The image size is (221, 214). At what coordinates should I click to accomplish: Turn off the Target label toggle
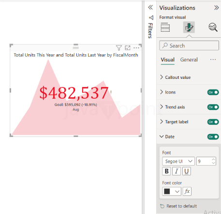(x=213, y=122)
